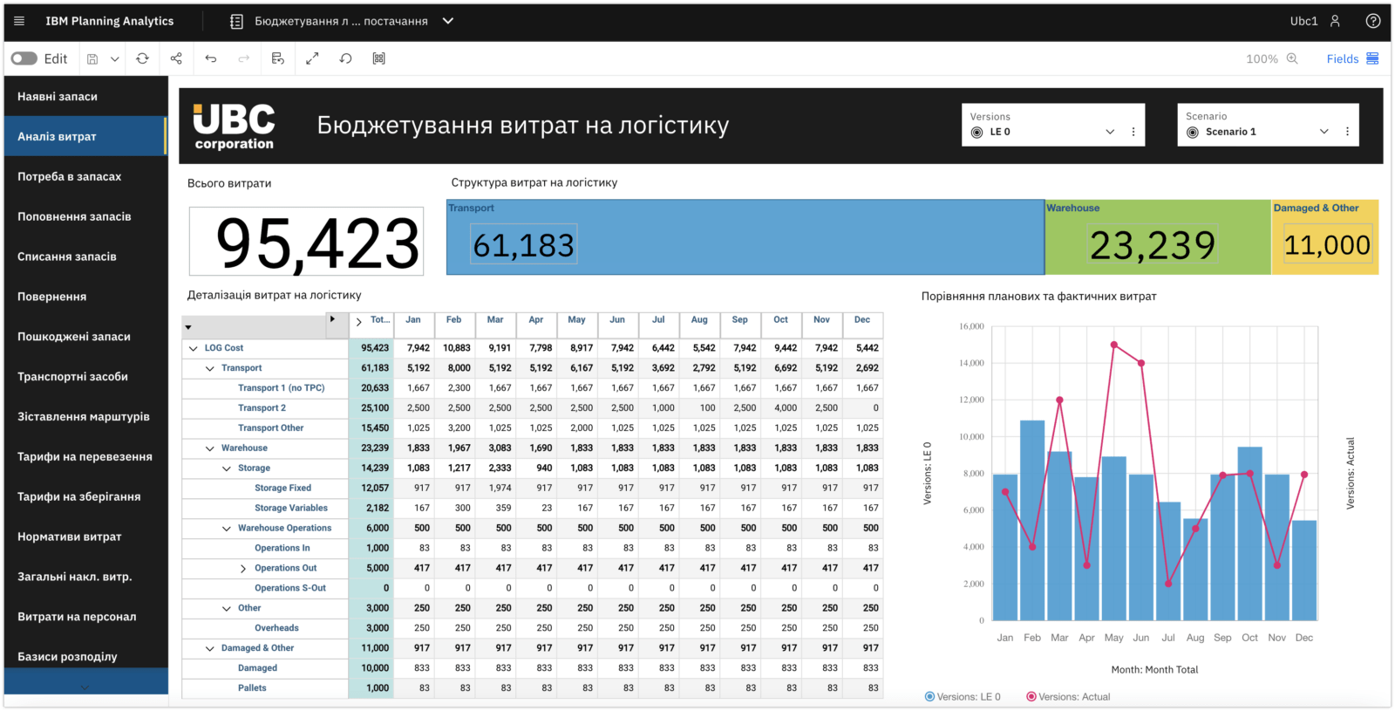Click the Fields panel icon

click(1372, 58)
